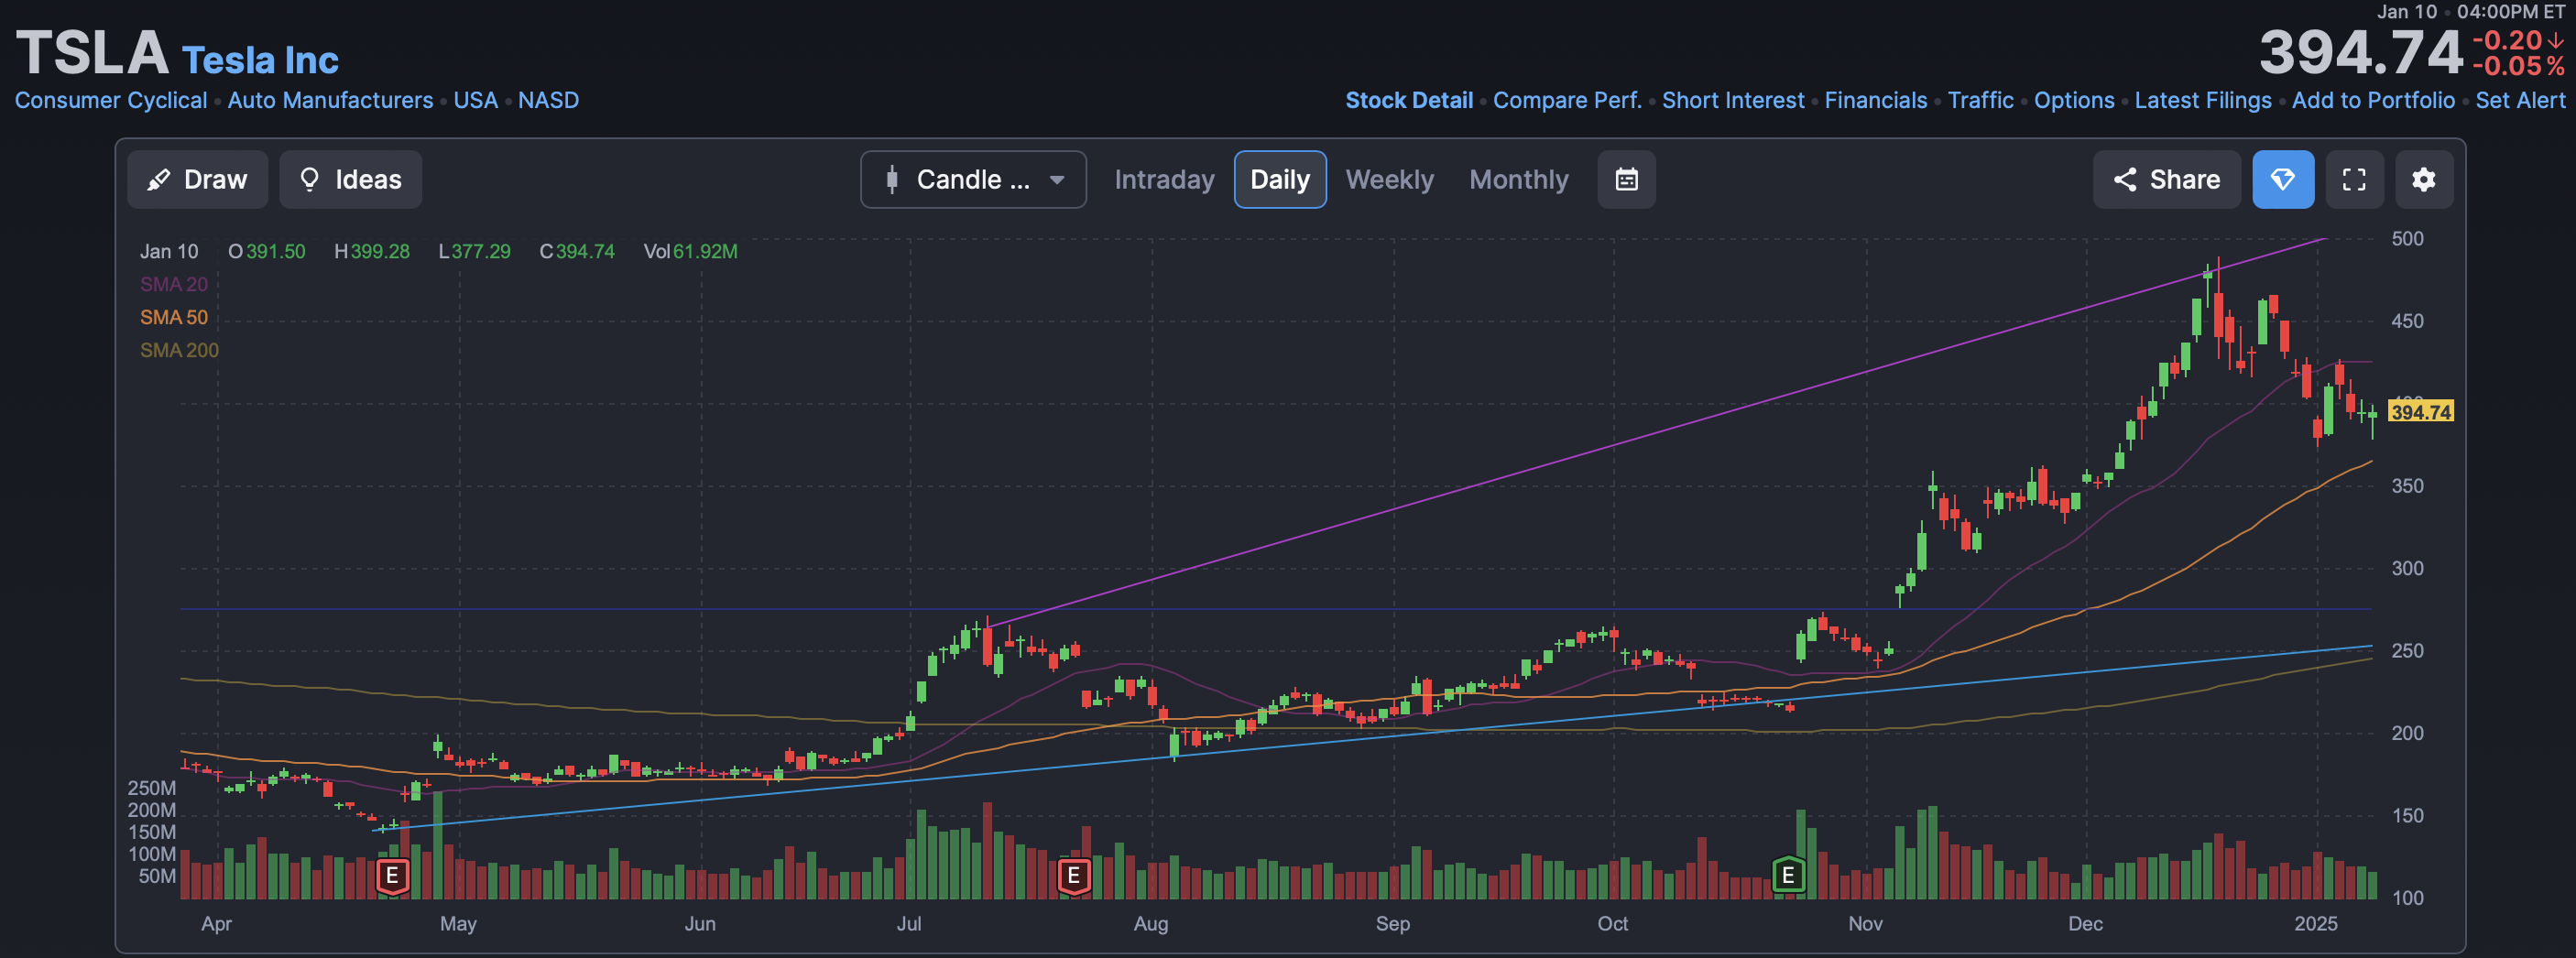Click the blue diamond premium icon
Screen dimensions: 2576x958
[x=2283, y=180]
